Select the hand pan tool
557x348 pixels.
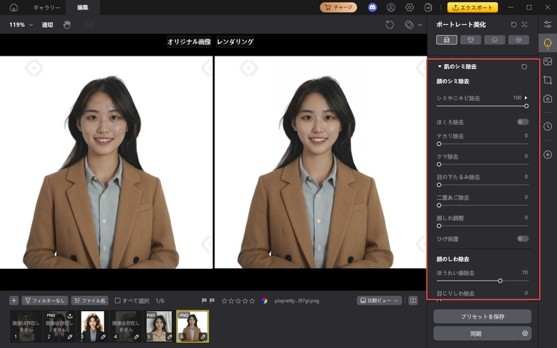pos(67,24)
